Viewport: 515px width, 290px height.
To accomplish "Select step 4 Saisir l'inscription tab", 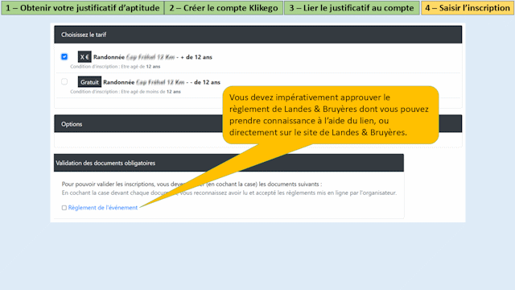I will click(468, 8).
